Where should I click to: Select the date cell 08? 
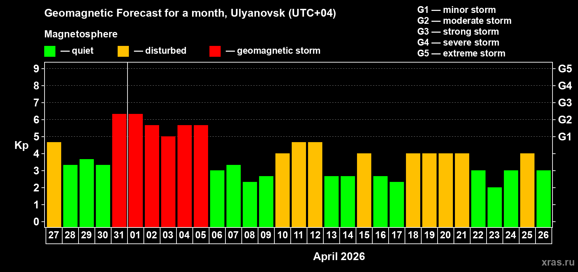coord(250,235)
